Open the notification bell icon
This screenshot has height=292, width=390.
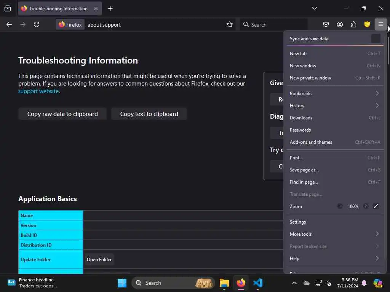point(364,283)
